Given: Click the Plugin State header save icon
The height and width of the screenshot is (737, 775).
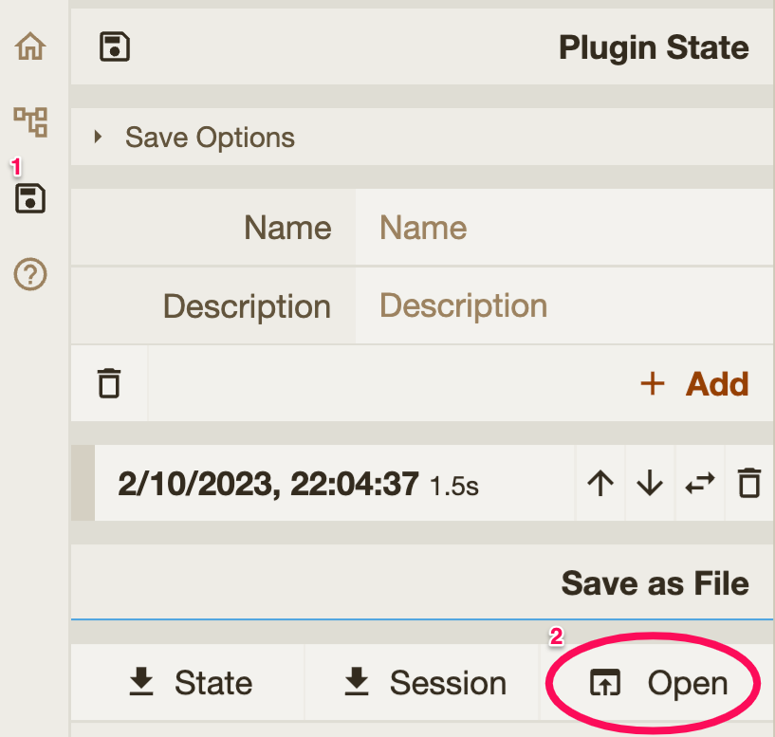Looking at the screenshot, I should [x=115, y=47].
